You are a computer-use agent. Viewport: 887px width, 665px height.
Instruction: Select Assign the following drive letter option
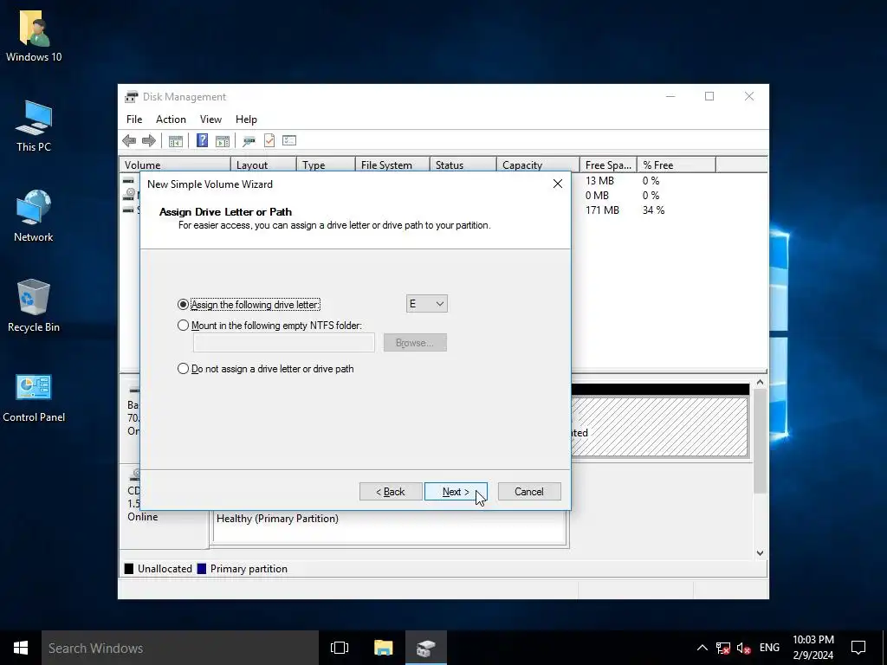click(x=183, y=304)
